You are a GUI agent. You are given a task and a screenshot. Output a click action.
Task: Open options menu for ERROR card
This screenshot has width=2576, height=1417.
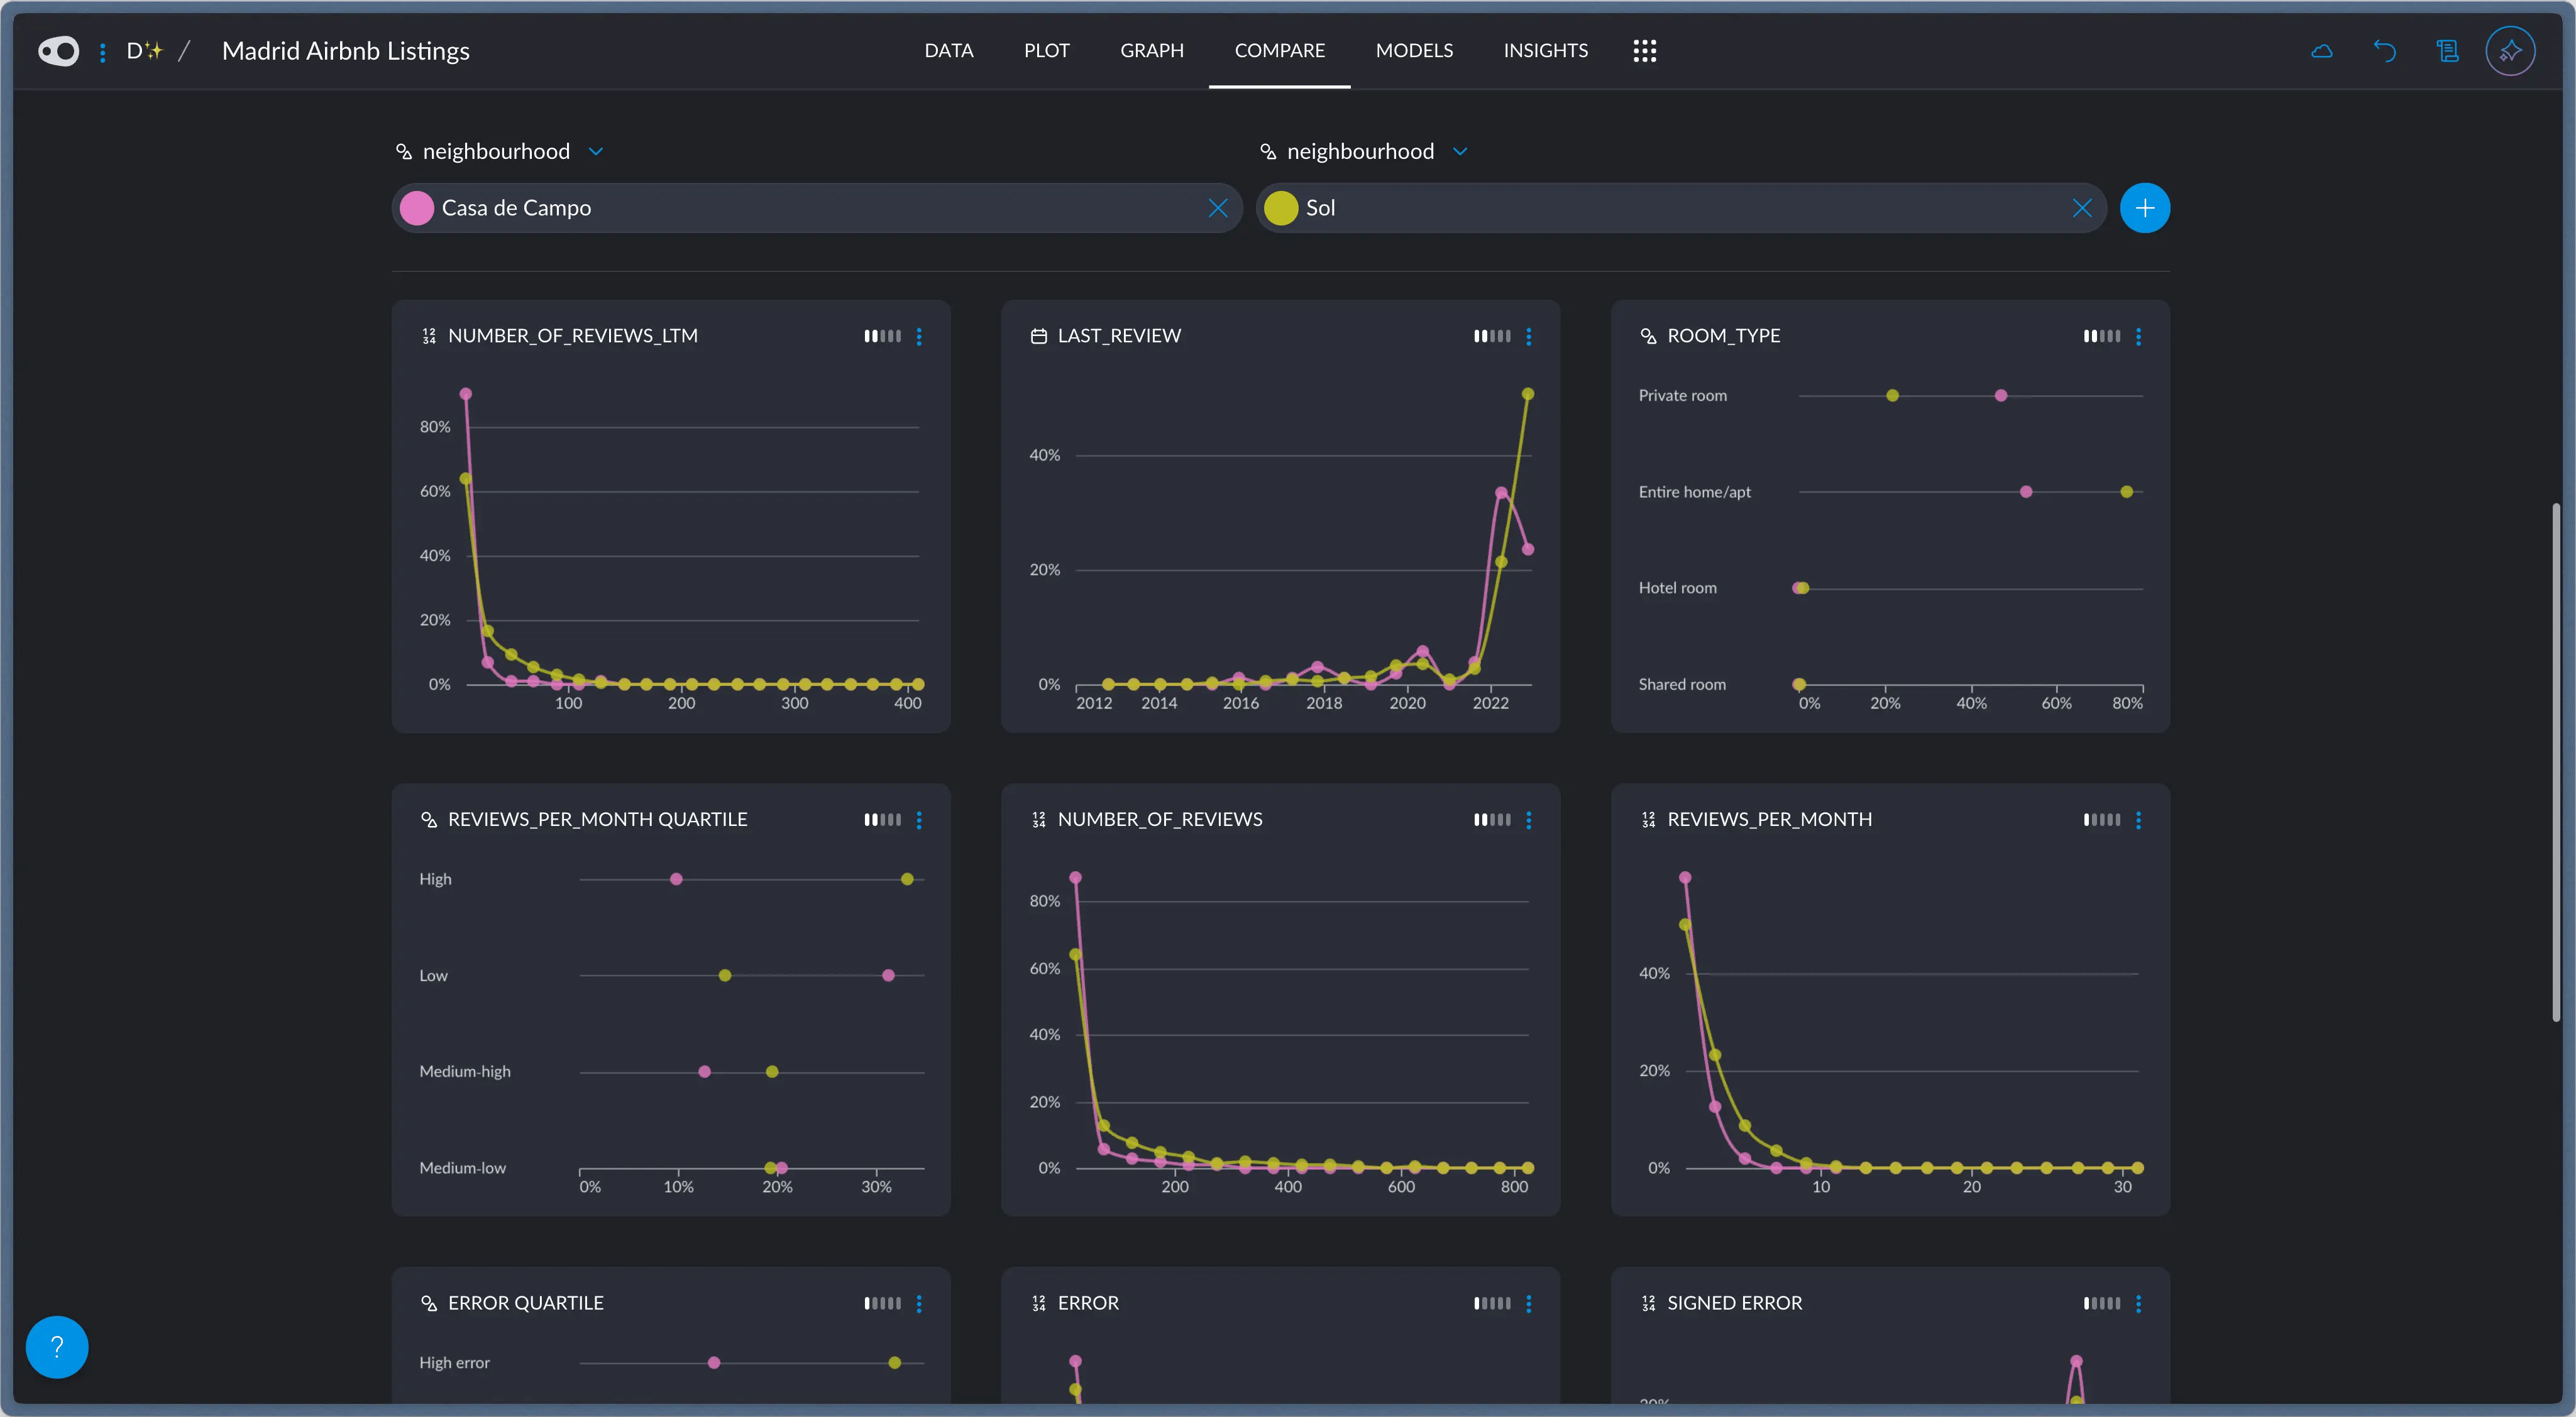[1529, 1304]
